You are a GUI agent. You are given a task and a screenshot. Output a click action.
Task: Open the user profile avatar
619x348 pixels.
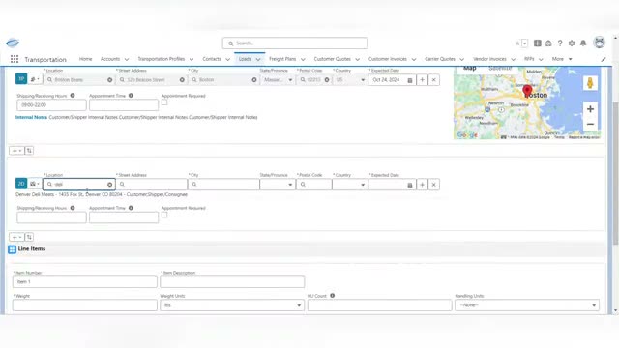coord(599,43)
